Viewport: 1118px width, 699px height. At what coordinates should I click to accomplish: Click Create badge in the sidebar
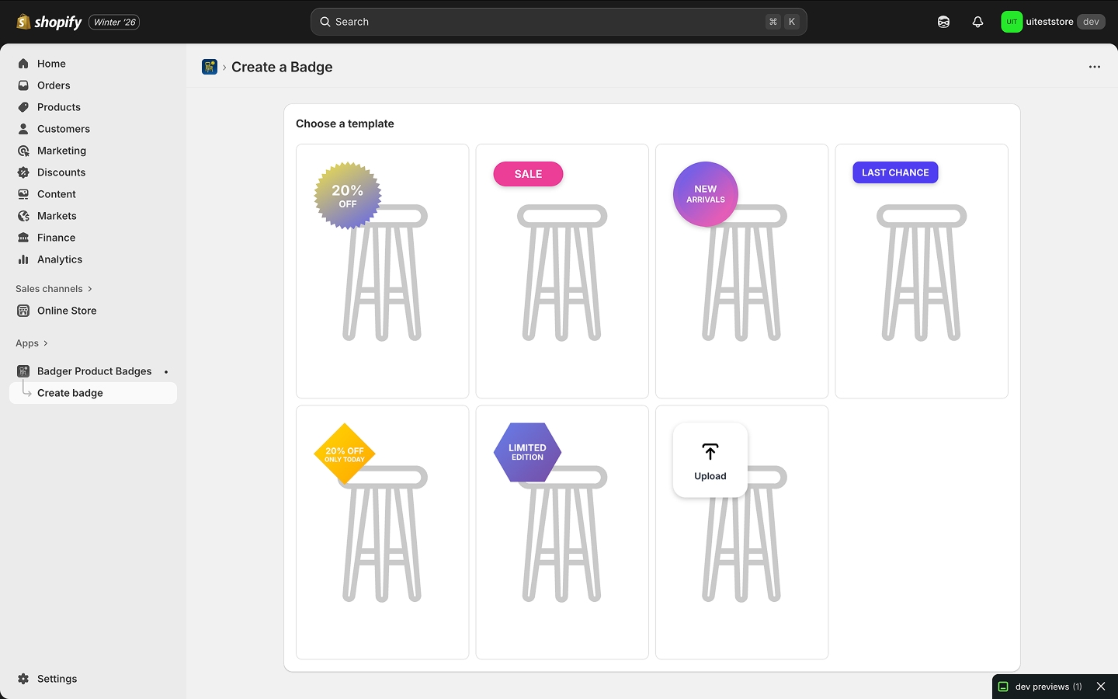(71, 393)
